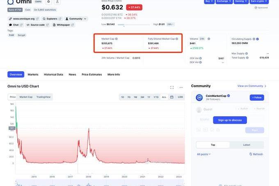Set chart range to 1D
This screenshot has height=186, width=279.
122,97
